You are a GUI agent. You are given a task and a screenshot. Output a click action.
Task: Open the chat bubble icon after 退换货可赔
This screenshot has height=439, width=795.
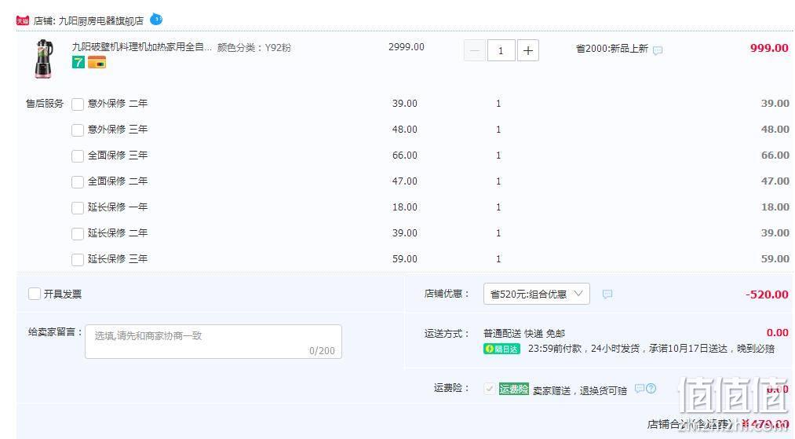tap(640, 389)
